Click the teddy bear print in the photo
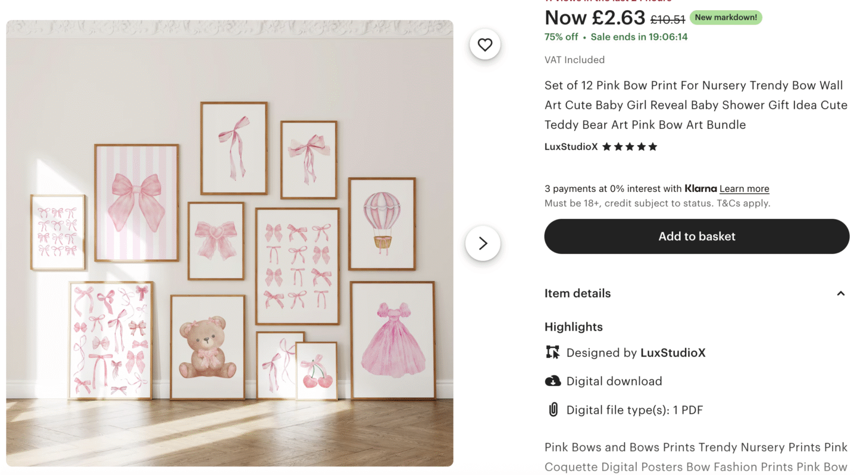Viewport: 857px width, 475px height. (208, 347)
